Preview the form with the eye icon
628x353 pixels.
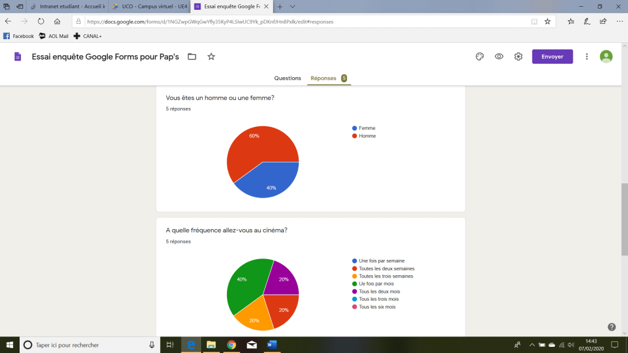pos(499,56)
